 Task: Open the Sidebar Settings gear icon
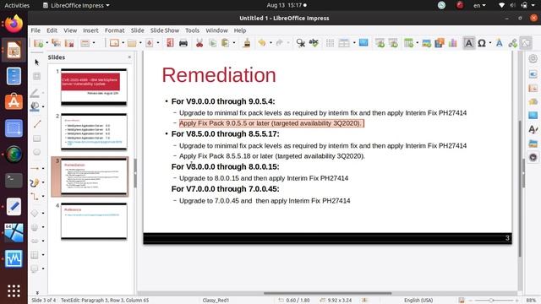click(x=533, y=58)
